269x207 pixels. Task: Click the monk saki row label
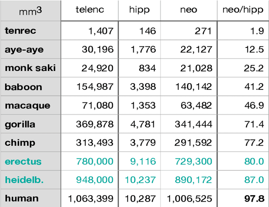pyautogui.click(x=30, y=68)
